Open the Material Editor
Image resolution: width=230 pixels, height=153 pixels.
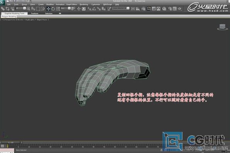point(164,9)
